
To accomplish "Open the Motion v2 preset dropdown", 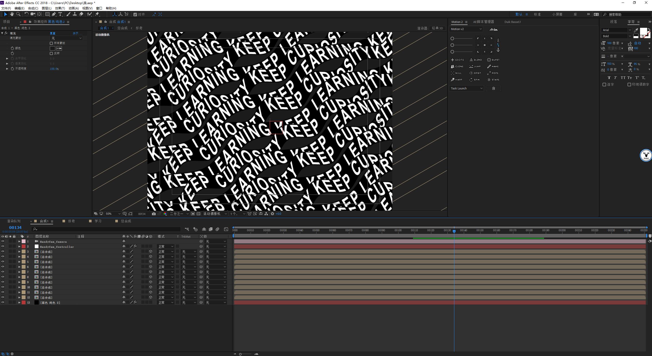I will (466, 29).
